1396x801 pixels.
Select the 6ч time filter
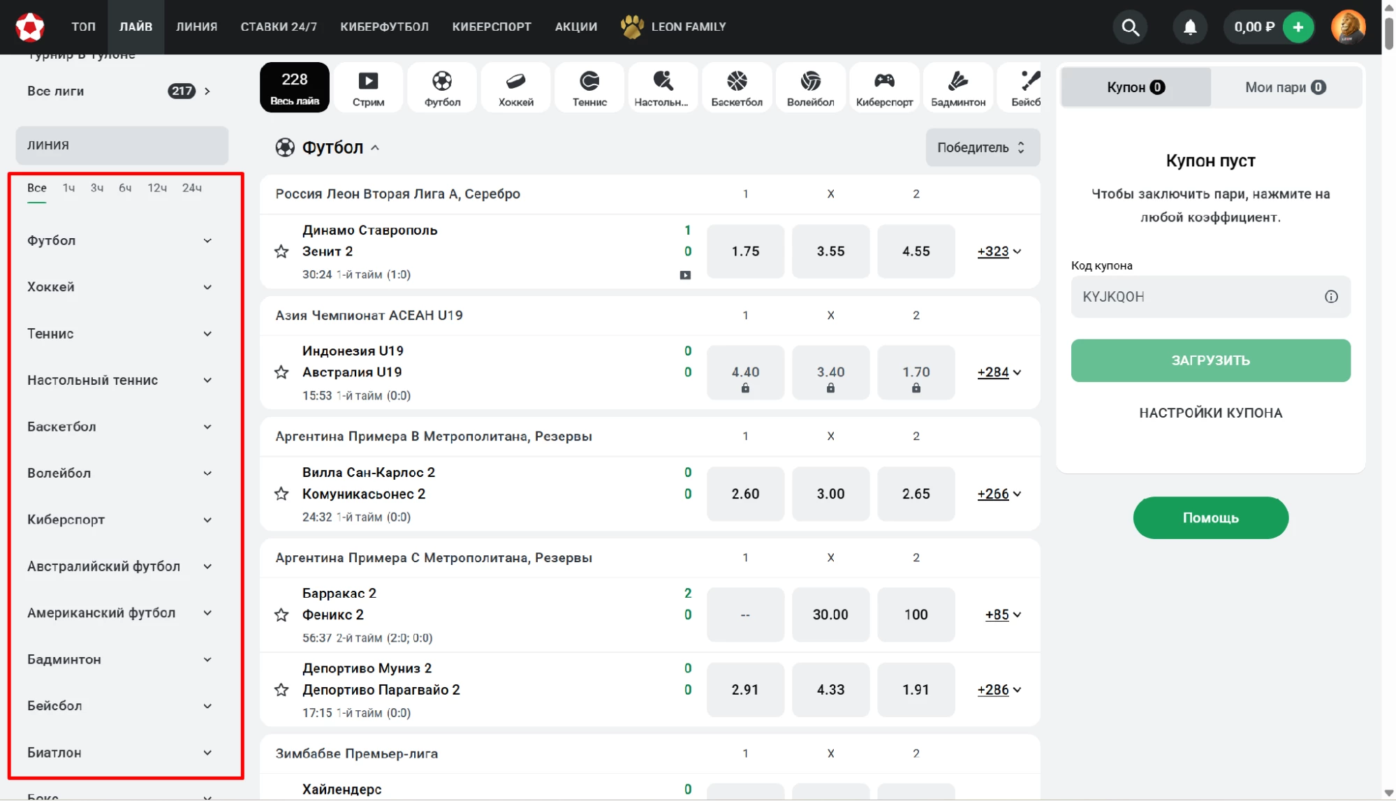(x=125, y=188)
